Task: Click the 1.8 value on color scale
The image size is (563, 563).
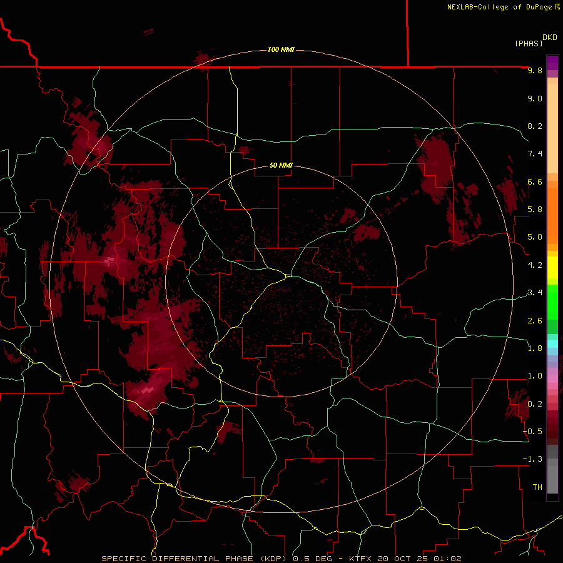Action: tap(535, 348)
